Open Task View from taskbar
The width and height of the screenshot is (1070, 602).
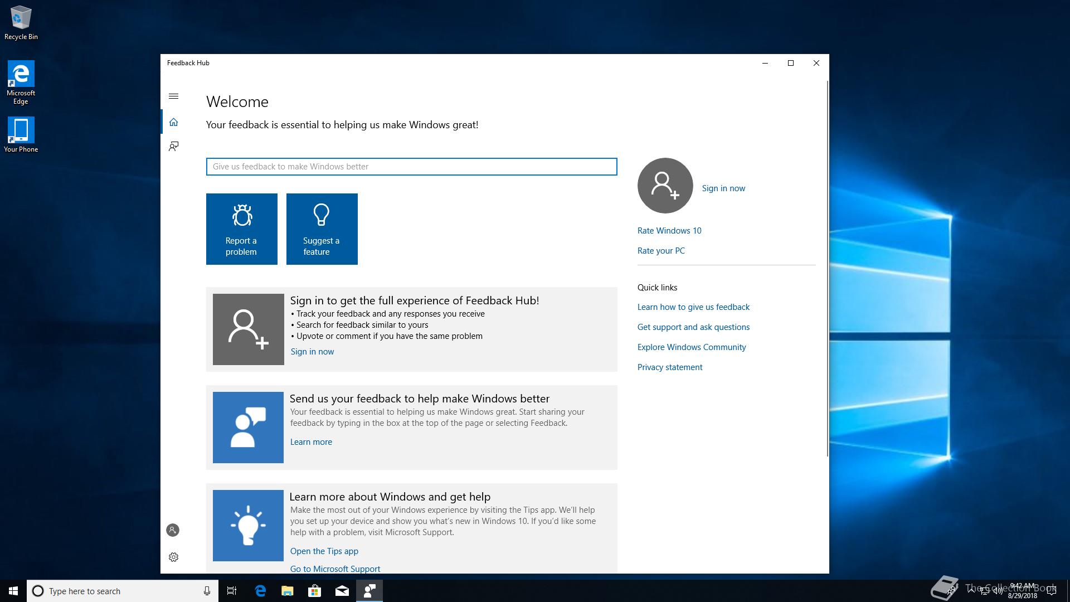point(232,591)
